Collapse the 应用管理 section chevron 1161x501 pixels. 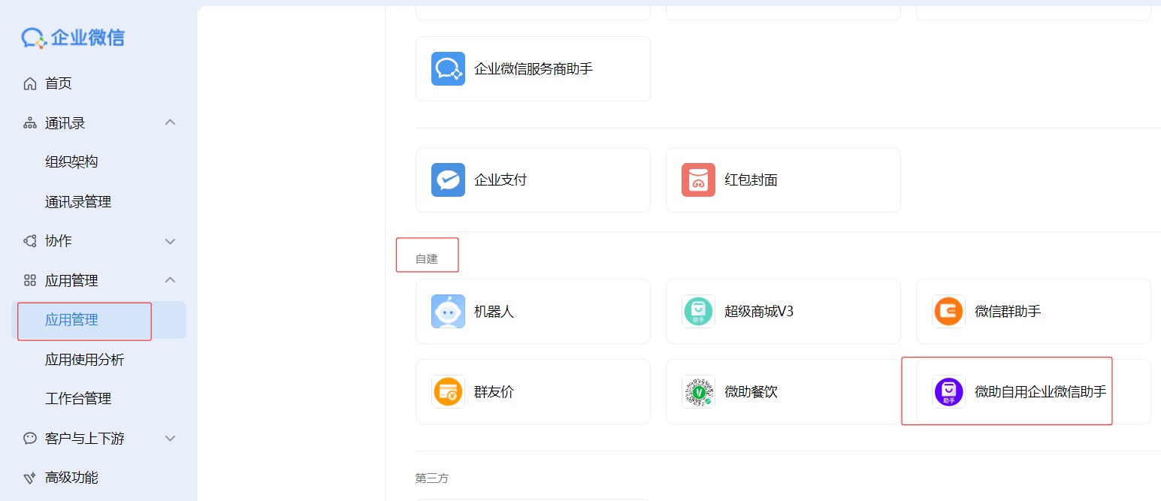click(171, 280)
